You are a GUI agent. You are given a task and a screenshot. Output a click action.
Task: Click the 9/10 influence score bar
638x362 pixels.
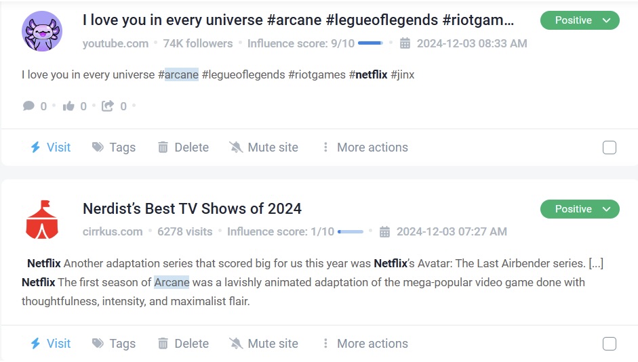370,43
